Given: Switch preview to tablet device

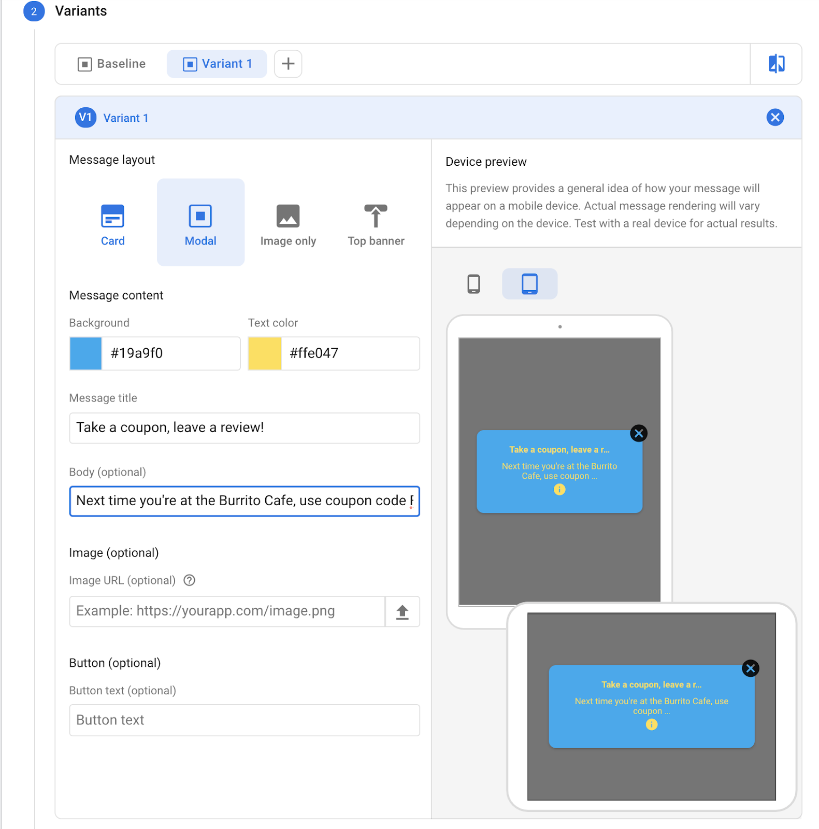Looking at the screenshot, I should [529, 284].
